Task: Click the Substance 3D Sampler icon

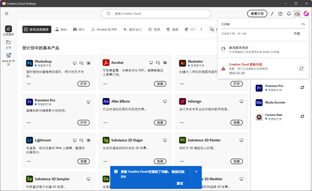Action: click(x=30, y=179)
